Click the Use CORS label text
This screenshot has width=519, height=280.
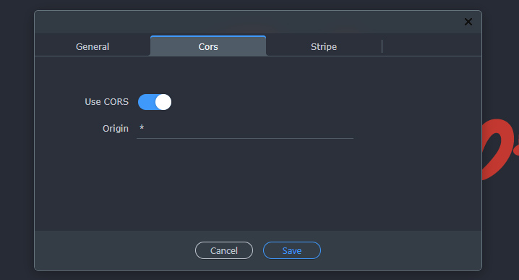pyautogui.click(x=106, y=102)
